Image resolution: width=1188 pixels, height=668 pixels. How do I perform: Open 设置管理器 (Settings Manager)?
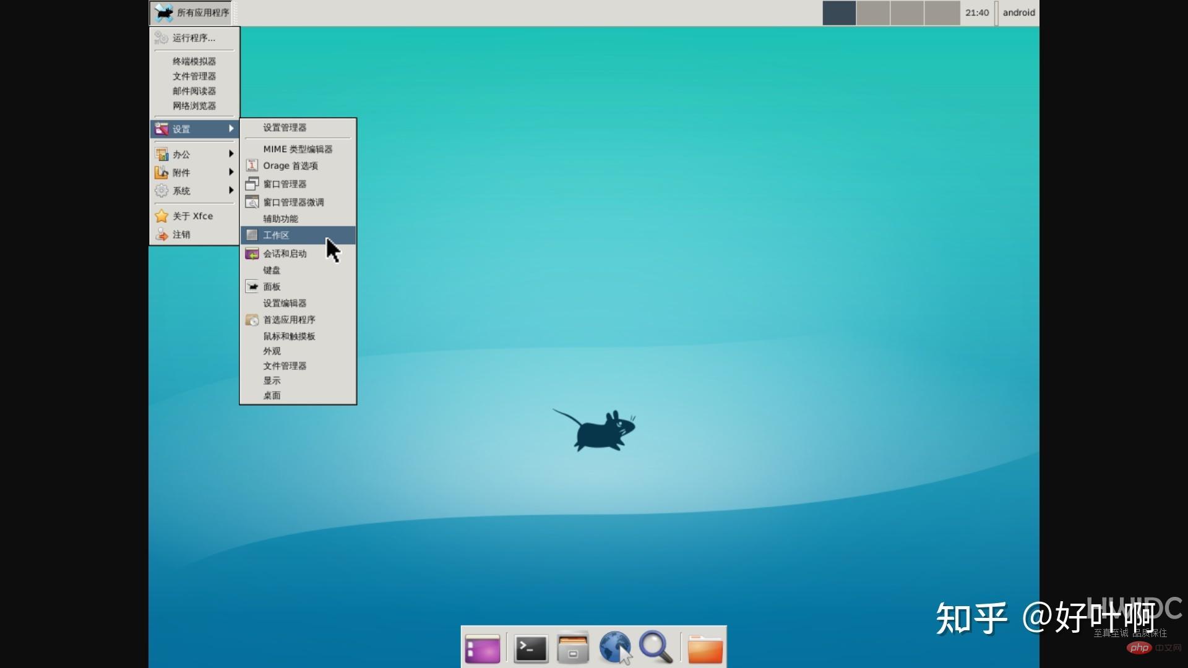(x=283, y=127)
